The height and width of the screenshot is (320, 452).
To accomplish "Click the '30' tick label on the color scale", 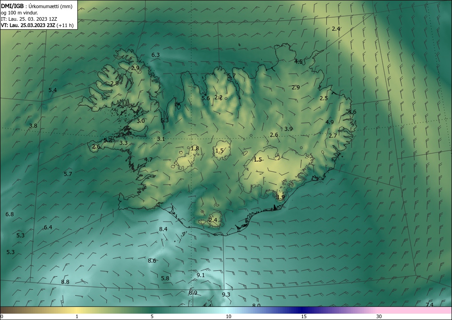I will [x=379, y=316].
